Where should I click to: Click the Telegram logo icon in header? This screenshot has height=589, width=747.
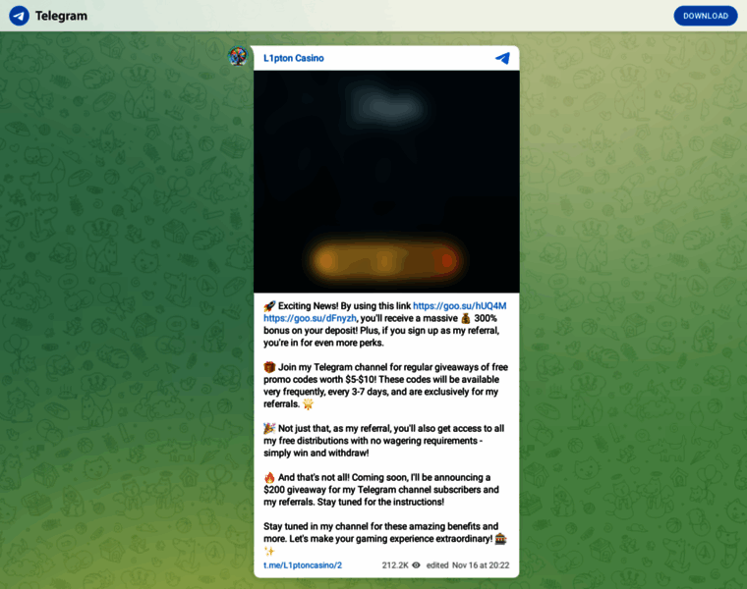19,16
